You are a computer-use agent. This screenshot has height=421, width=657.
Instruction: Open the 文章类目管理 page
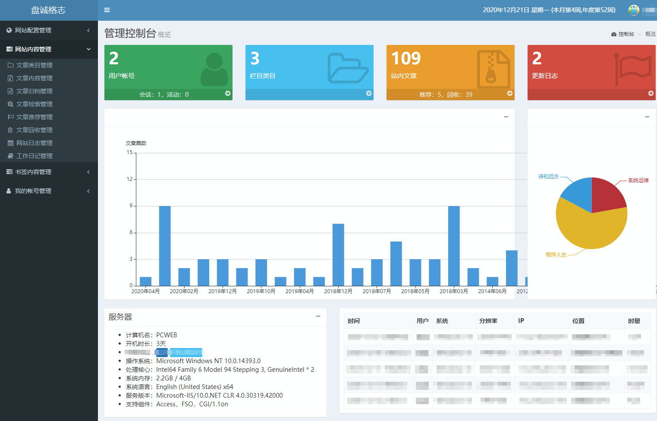pyautogui.click(x=32, y=65)
